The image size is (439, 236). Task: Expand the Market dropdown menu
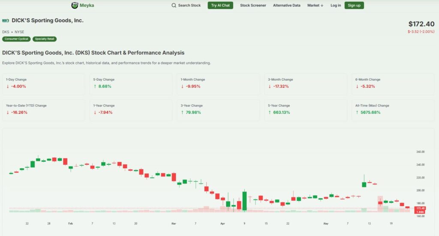coord(315,6)
